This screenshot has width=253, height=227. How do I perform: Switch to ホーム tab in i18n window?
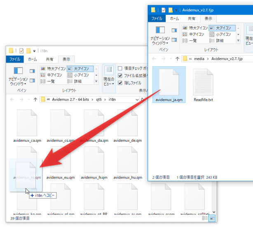32,59
